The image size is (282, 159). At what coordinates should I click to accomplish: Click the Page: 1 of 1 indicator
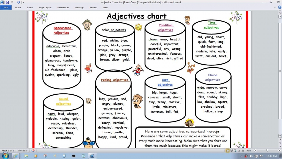tap(8, 150)
